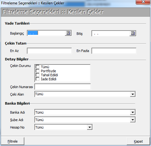Click the En Az amount field
This screenshot has width=151, height=146.
[49, 51]
